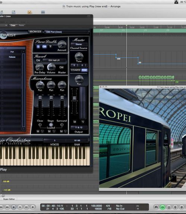Load the Surround microphone samples
The height and width of the screenshot is (214, 186).
pyautogui.click(x=62, y=125)
